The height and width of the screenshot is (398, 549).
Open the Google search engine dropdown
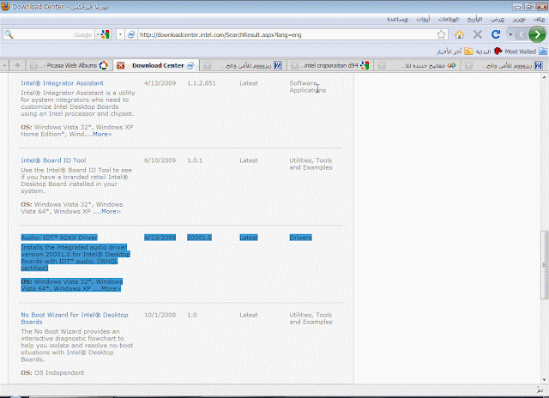click(98, 34)
